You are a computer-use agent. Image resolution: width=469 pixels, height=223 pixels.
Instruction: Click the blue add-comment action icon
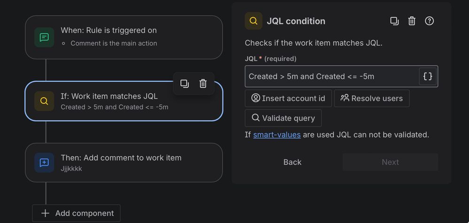click(x=44, y=162)
